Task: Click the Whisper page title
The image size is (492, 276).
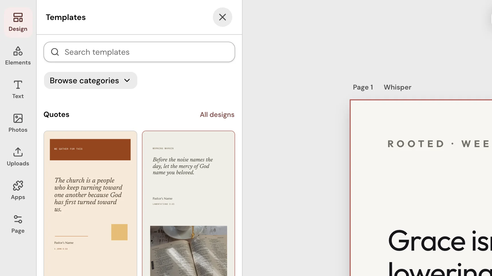Action: (x=397, y=87)
